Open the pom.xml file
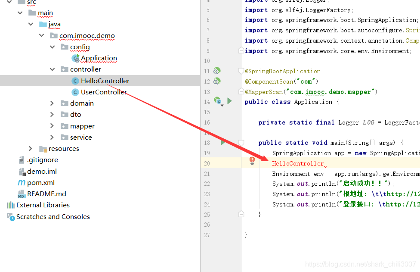420x272 pixels. [x=41, y=183]
